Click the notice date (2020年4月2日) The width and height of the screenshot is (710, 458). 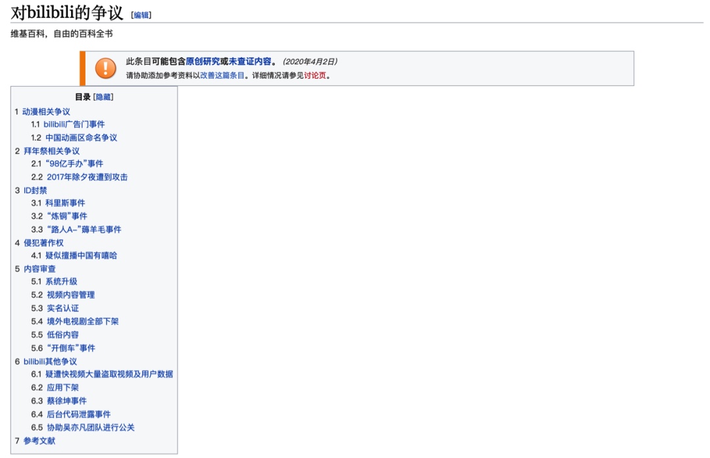pos(310,62)
